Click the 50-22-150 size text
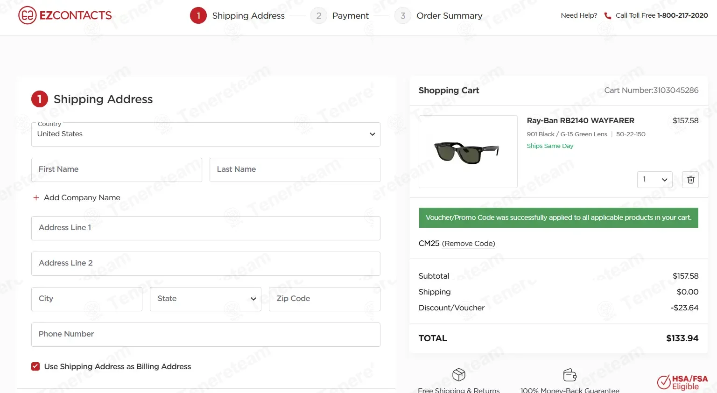The width and height of the screenshot is (717, 393). click(631, 134)
